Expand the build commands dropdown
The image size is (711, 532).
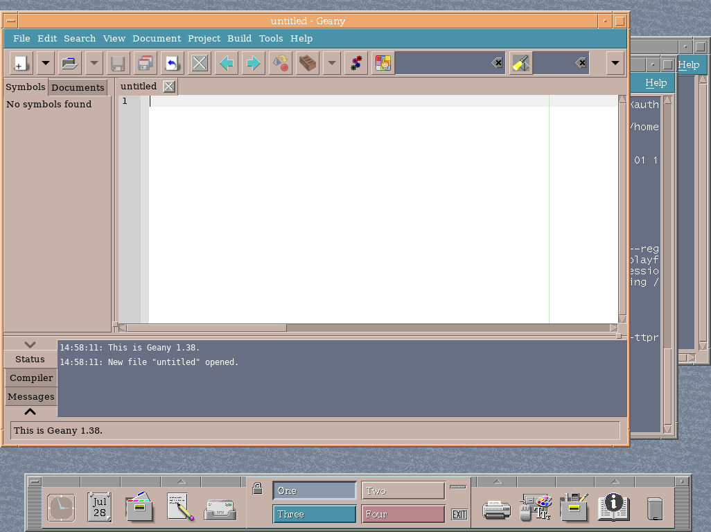pyautogui.click(x=331, y=63)
